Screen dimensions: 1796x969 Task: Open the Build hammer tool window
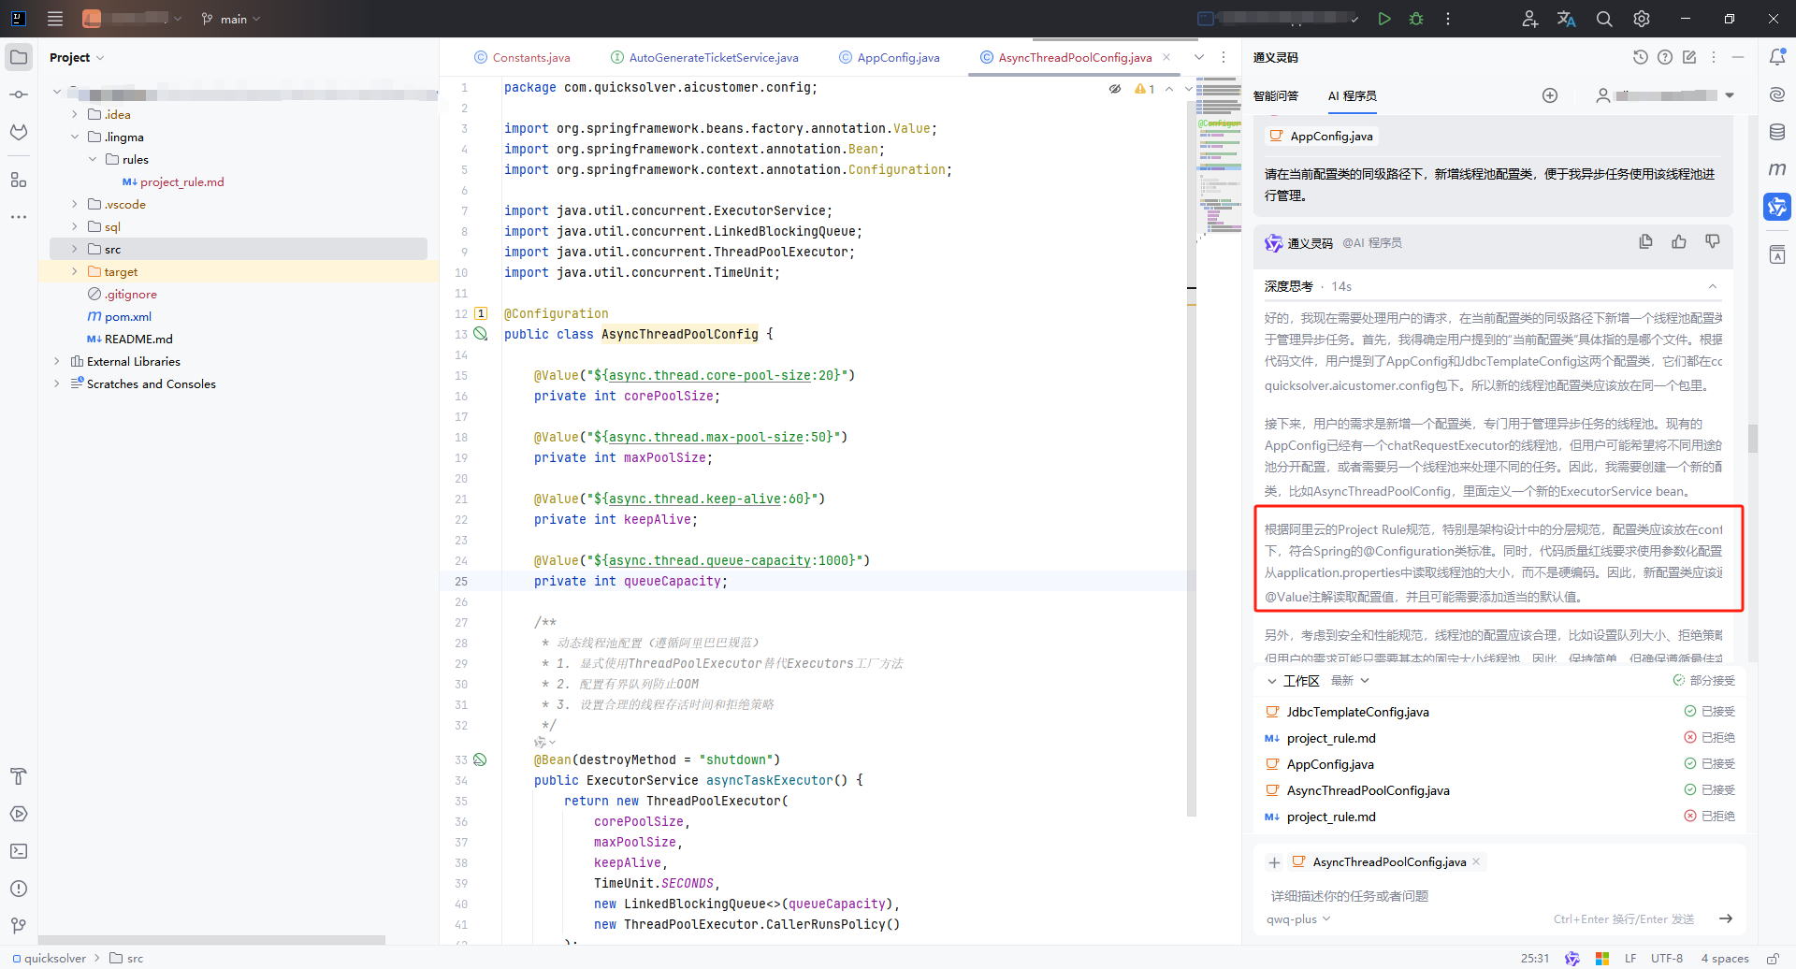[19, 776]
